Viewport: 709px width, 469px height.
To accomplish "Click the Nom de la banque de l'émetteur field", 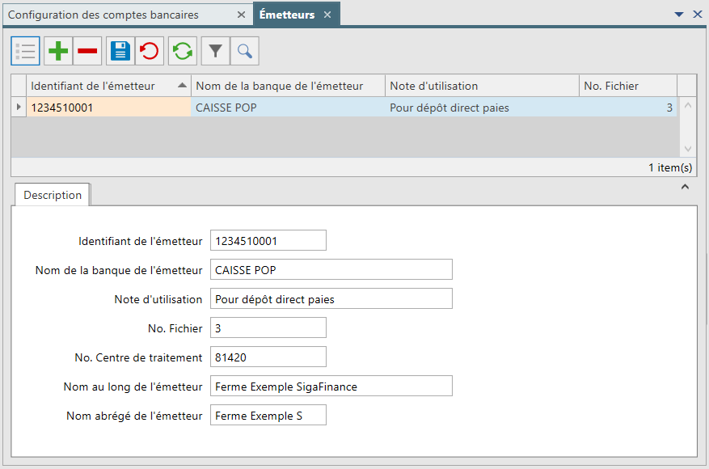I will [x=331, y=269].
